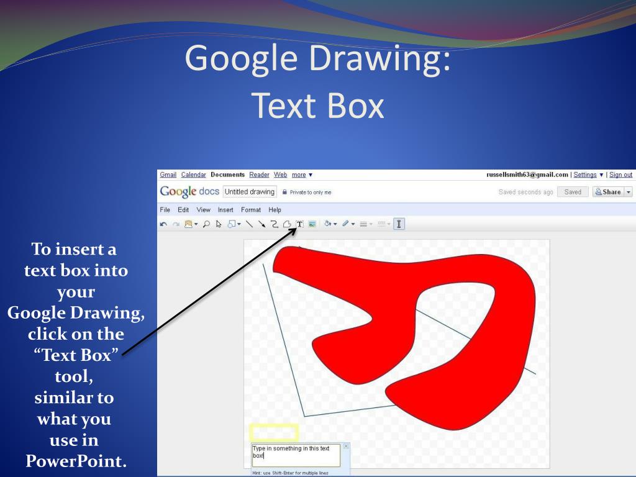The width and height of the screenshot is (636, 477).
Task: Click the Saved button
Action: coord(573,192)
